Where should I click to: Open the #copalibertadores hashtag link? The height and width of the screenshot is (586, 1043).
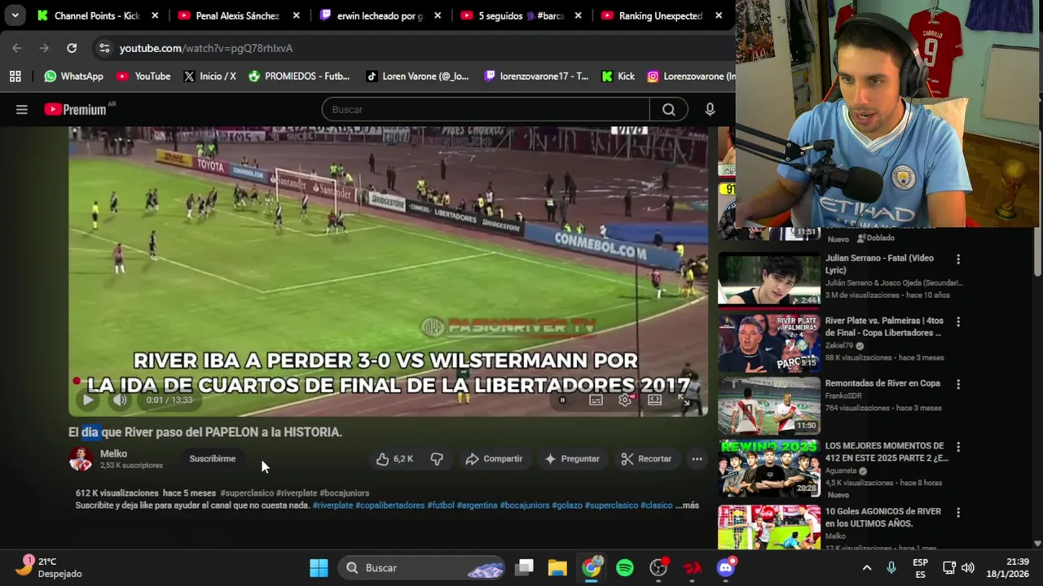pos(389,505)
